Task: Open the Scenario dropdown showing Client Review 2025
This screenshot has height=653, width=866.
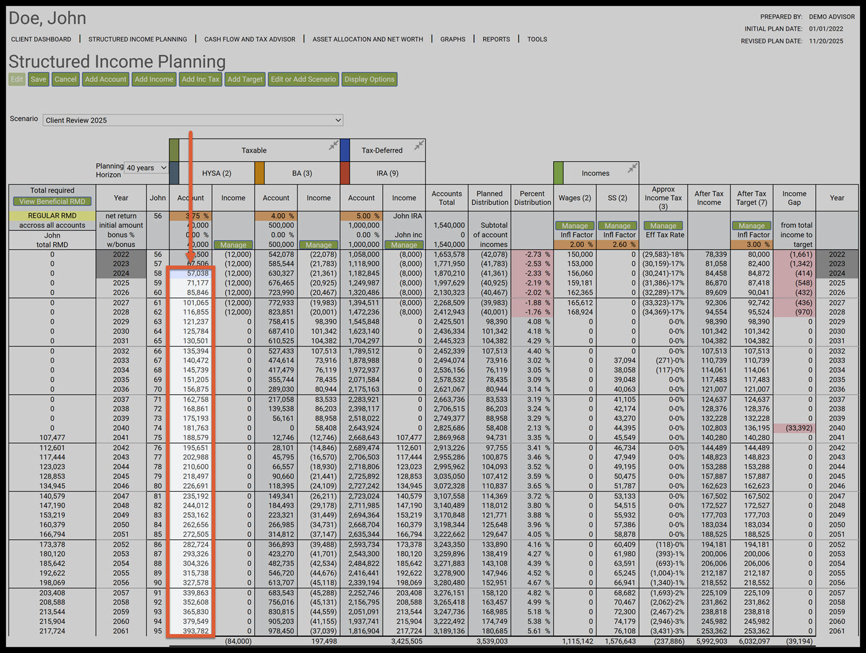Action: tap(193, 120)
